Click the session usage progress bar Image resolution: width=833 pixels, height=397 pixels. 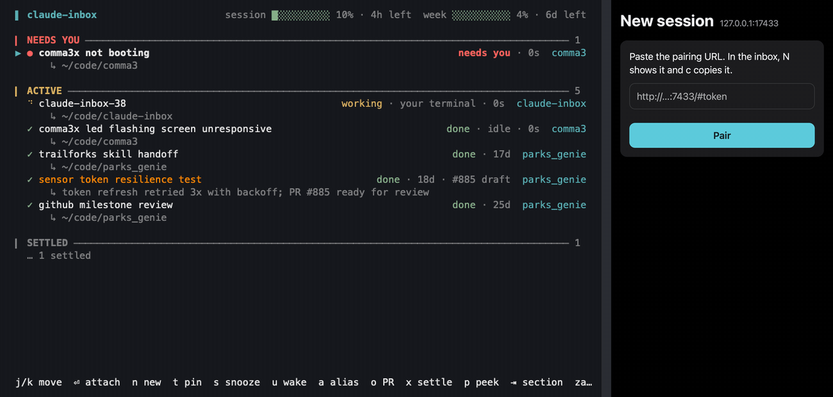click(301, 15)
